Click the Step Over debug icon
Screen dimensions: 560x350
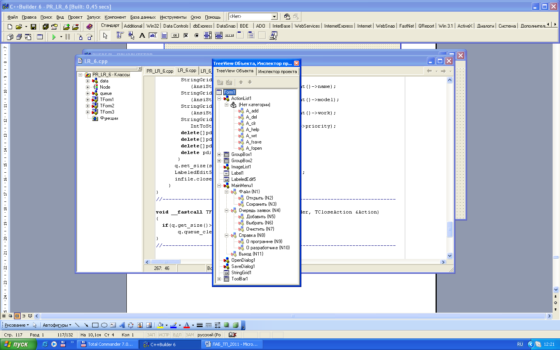(89, 37)
